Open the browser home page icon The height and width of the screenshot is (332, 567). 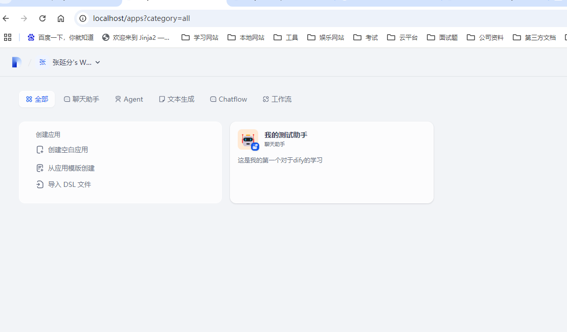coord(61,18)
